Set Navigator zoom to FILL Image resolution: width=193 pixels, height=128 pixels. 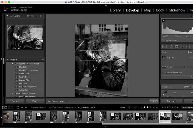click(x=33, y=16)
